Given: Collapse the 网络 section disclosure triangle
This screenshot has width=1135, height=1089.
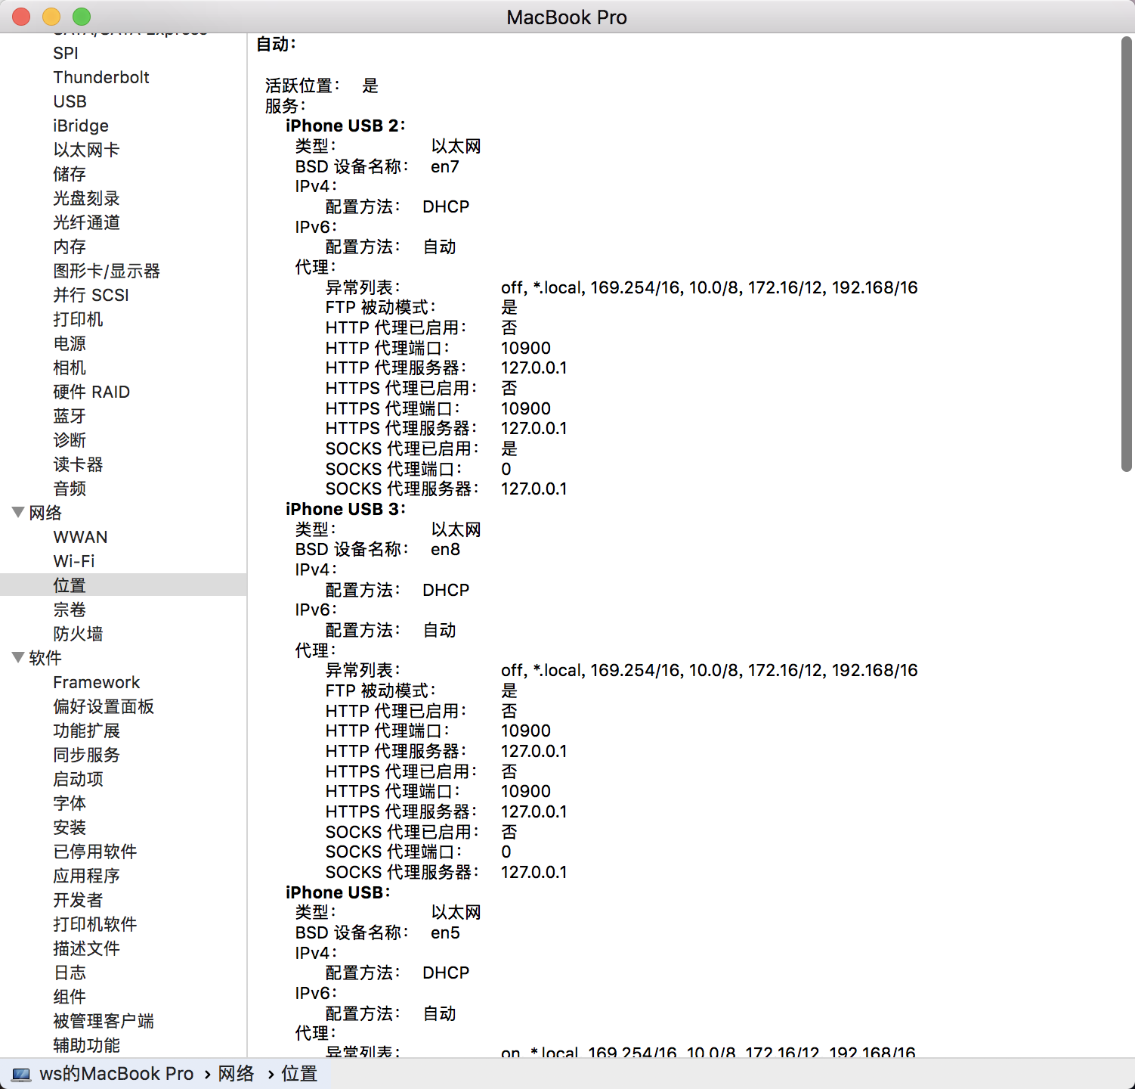Looking at the screenshot, I should [18, 513].
